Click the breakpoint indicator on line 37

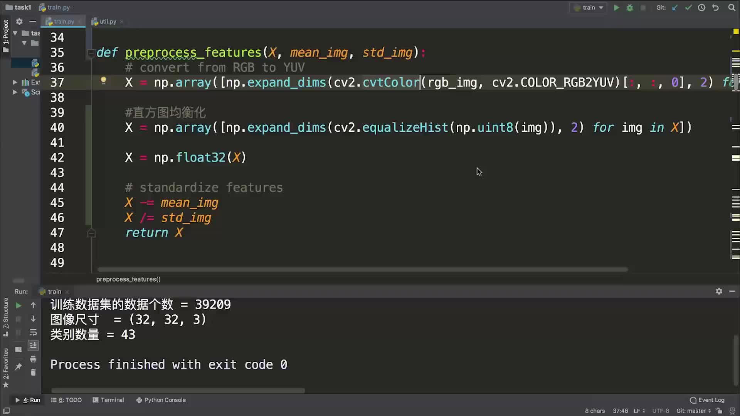pos(103,82)
